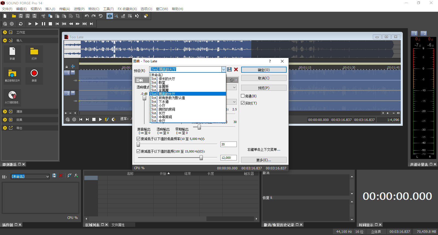Delete preset using the red X icon
Image resolution: width=438 pixels, height=235 pixels.
[x=236, y=69]
